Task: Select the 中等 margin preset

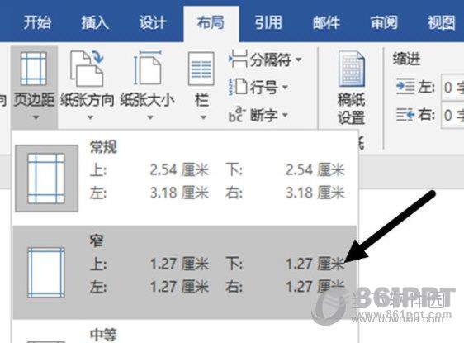Action: 185,334
